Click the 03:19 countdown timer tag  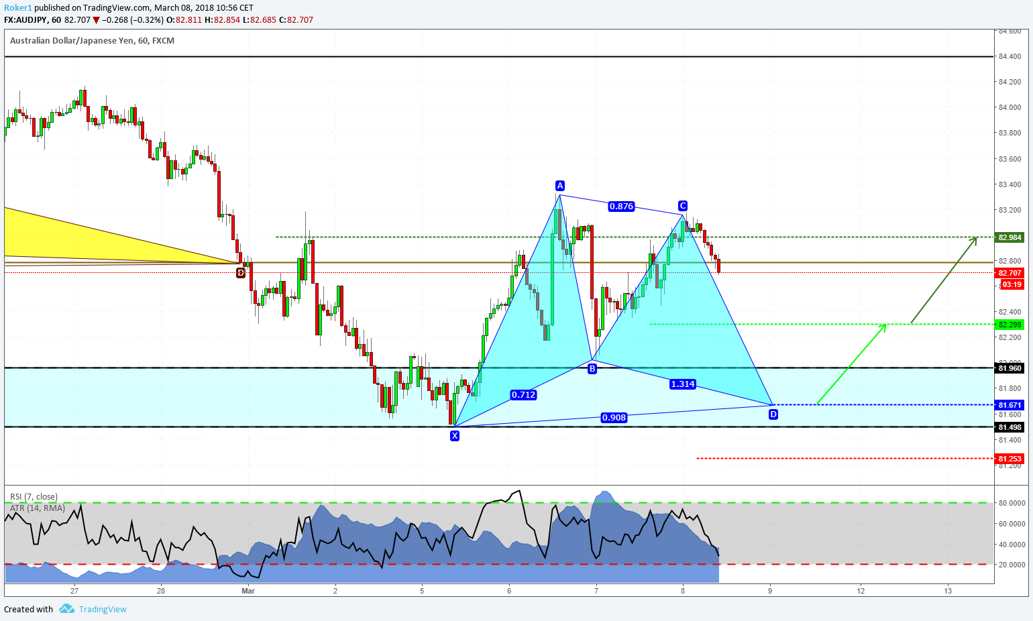click(1012, 284)
